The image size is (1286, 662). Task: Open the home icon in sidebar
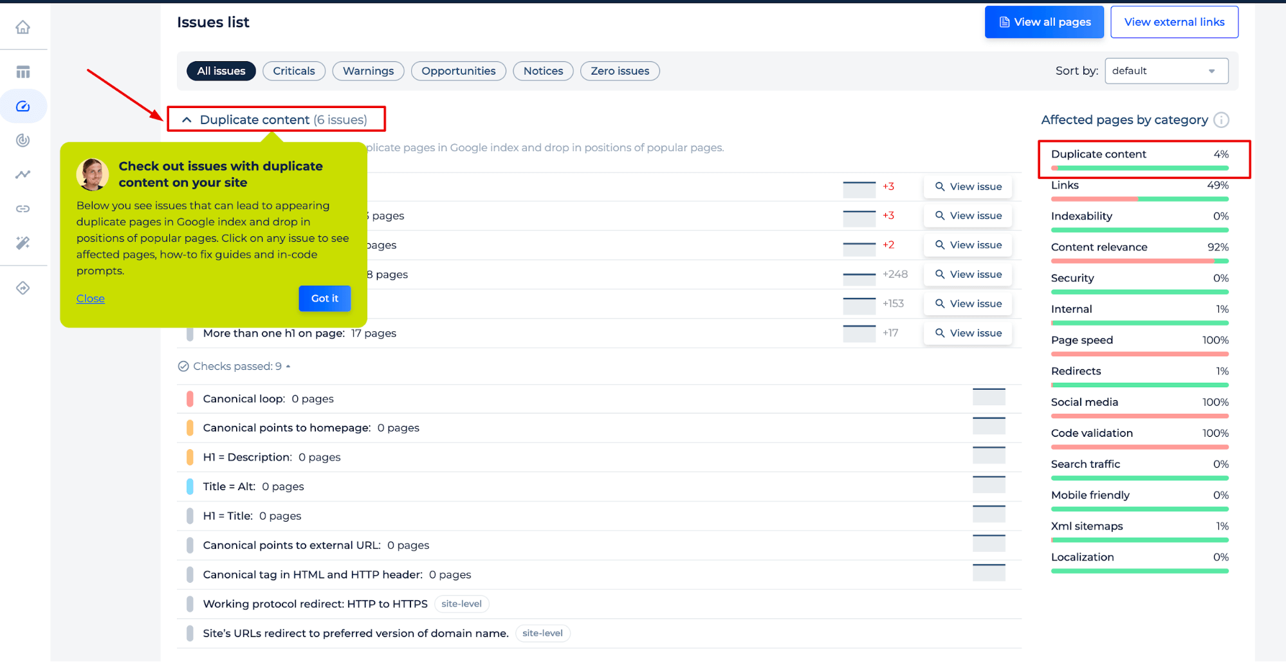click(x=23, y=27)
